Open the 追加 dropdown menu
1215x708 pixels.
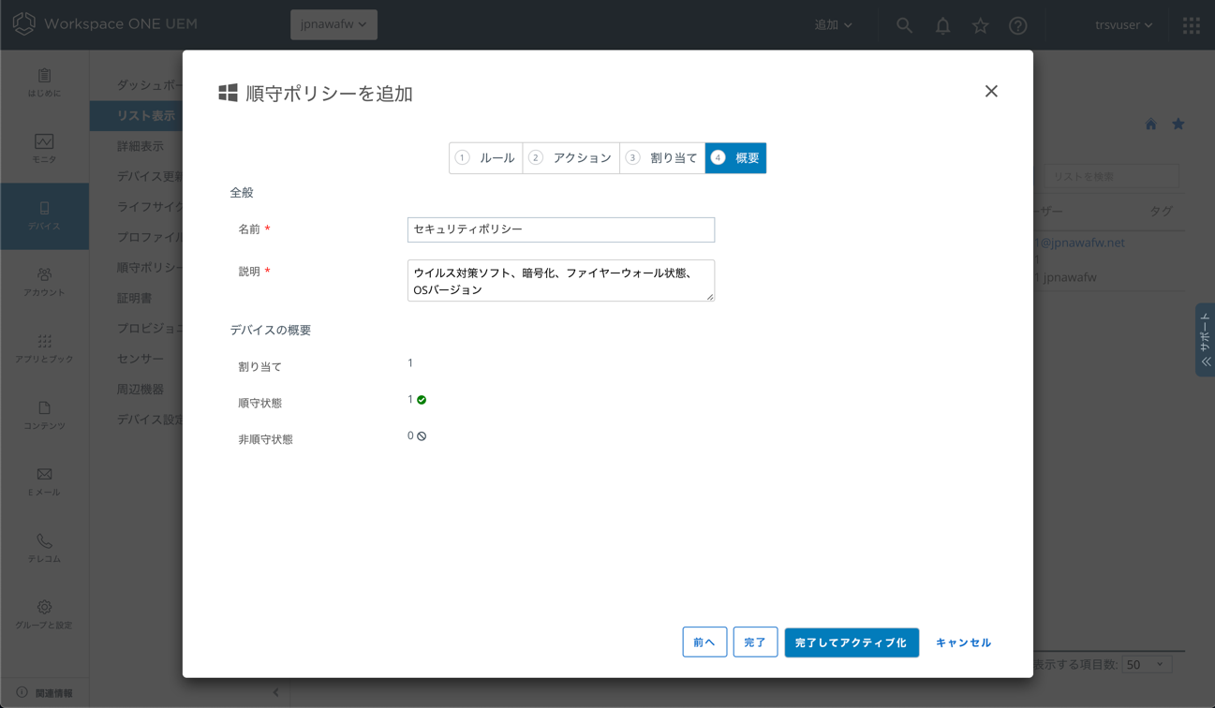click(833, 25)
